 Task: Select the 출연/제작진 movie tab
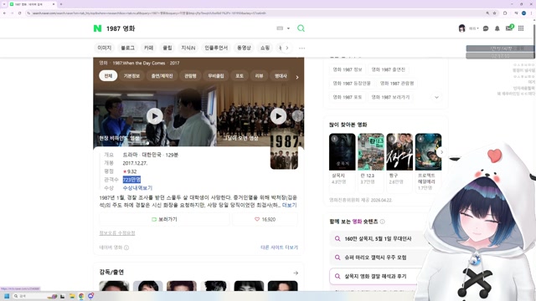coord(162,76)
